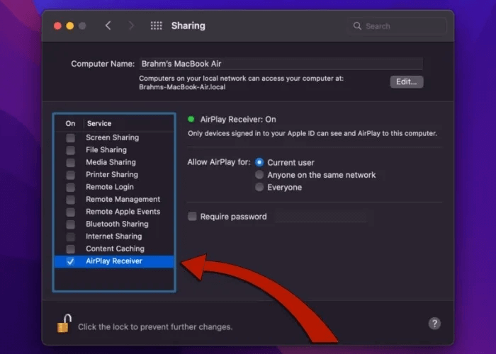Select the Current user radio button
Screen dimensions: 496x354
(x=259, y=162)
